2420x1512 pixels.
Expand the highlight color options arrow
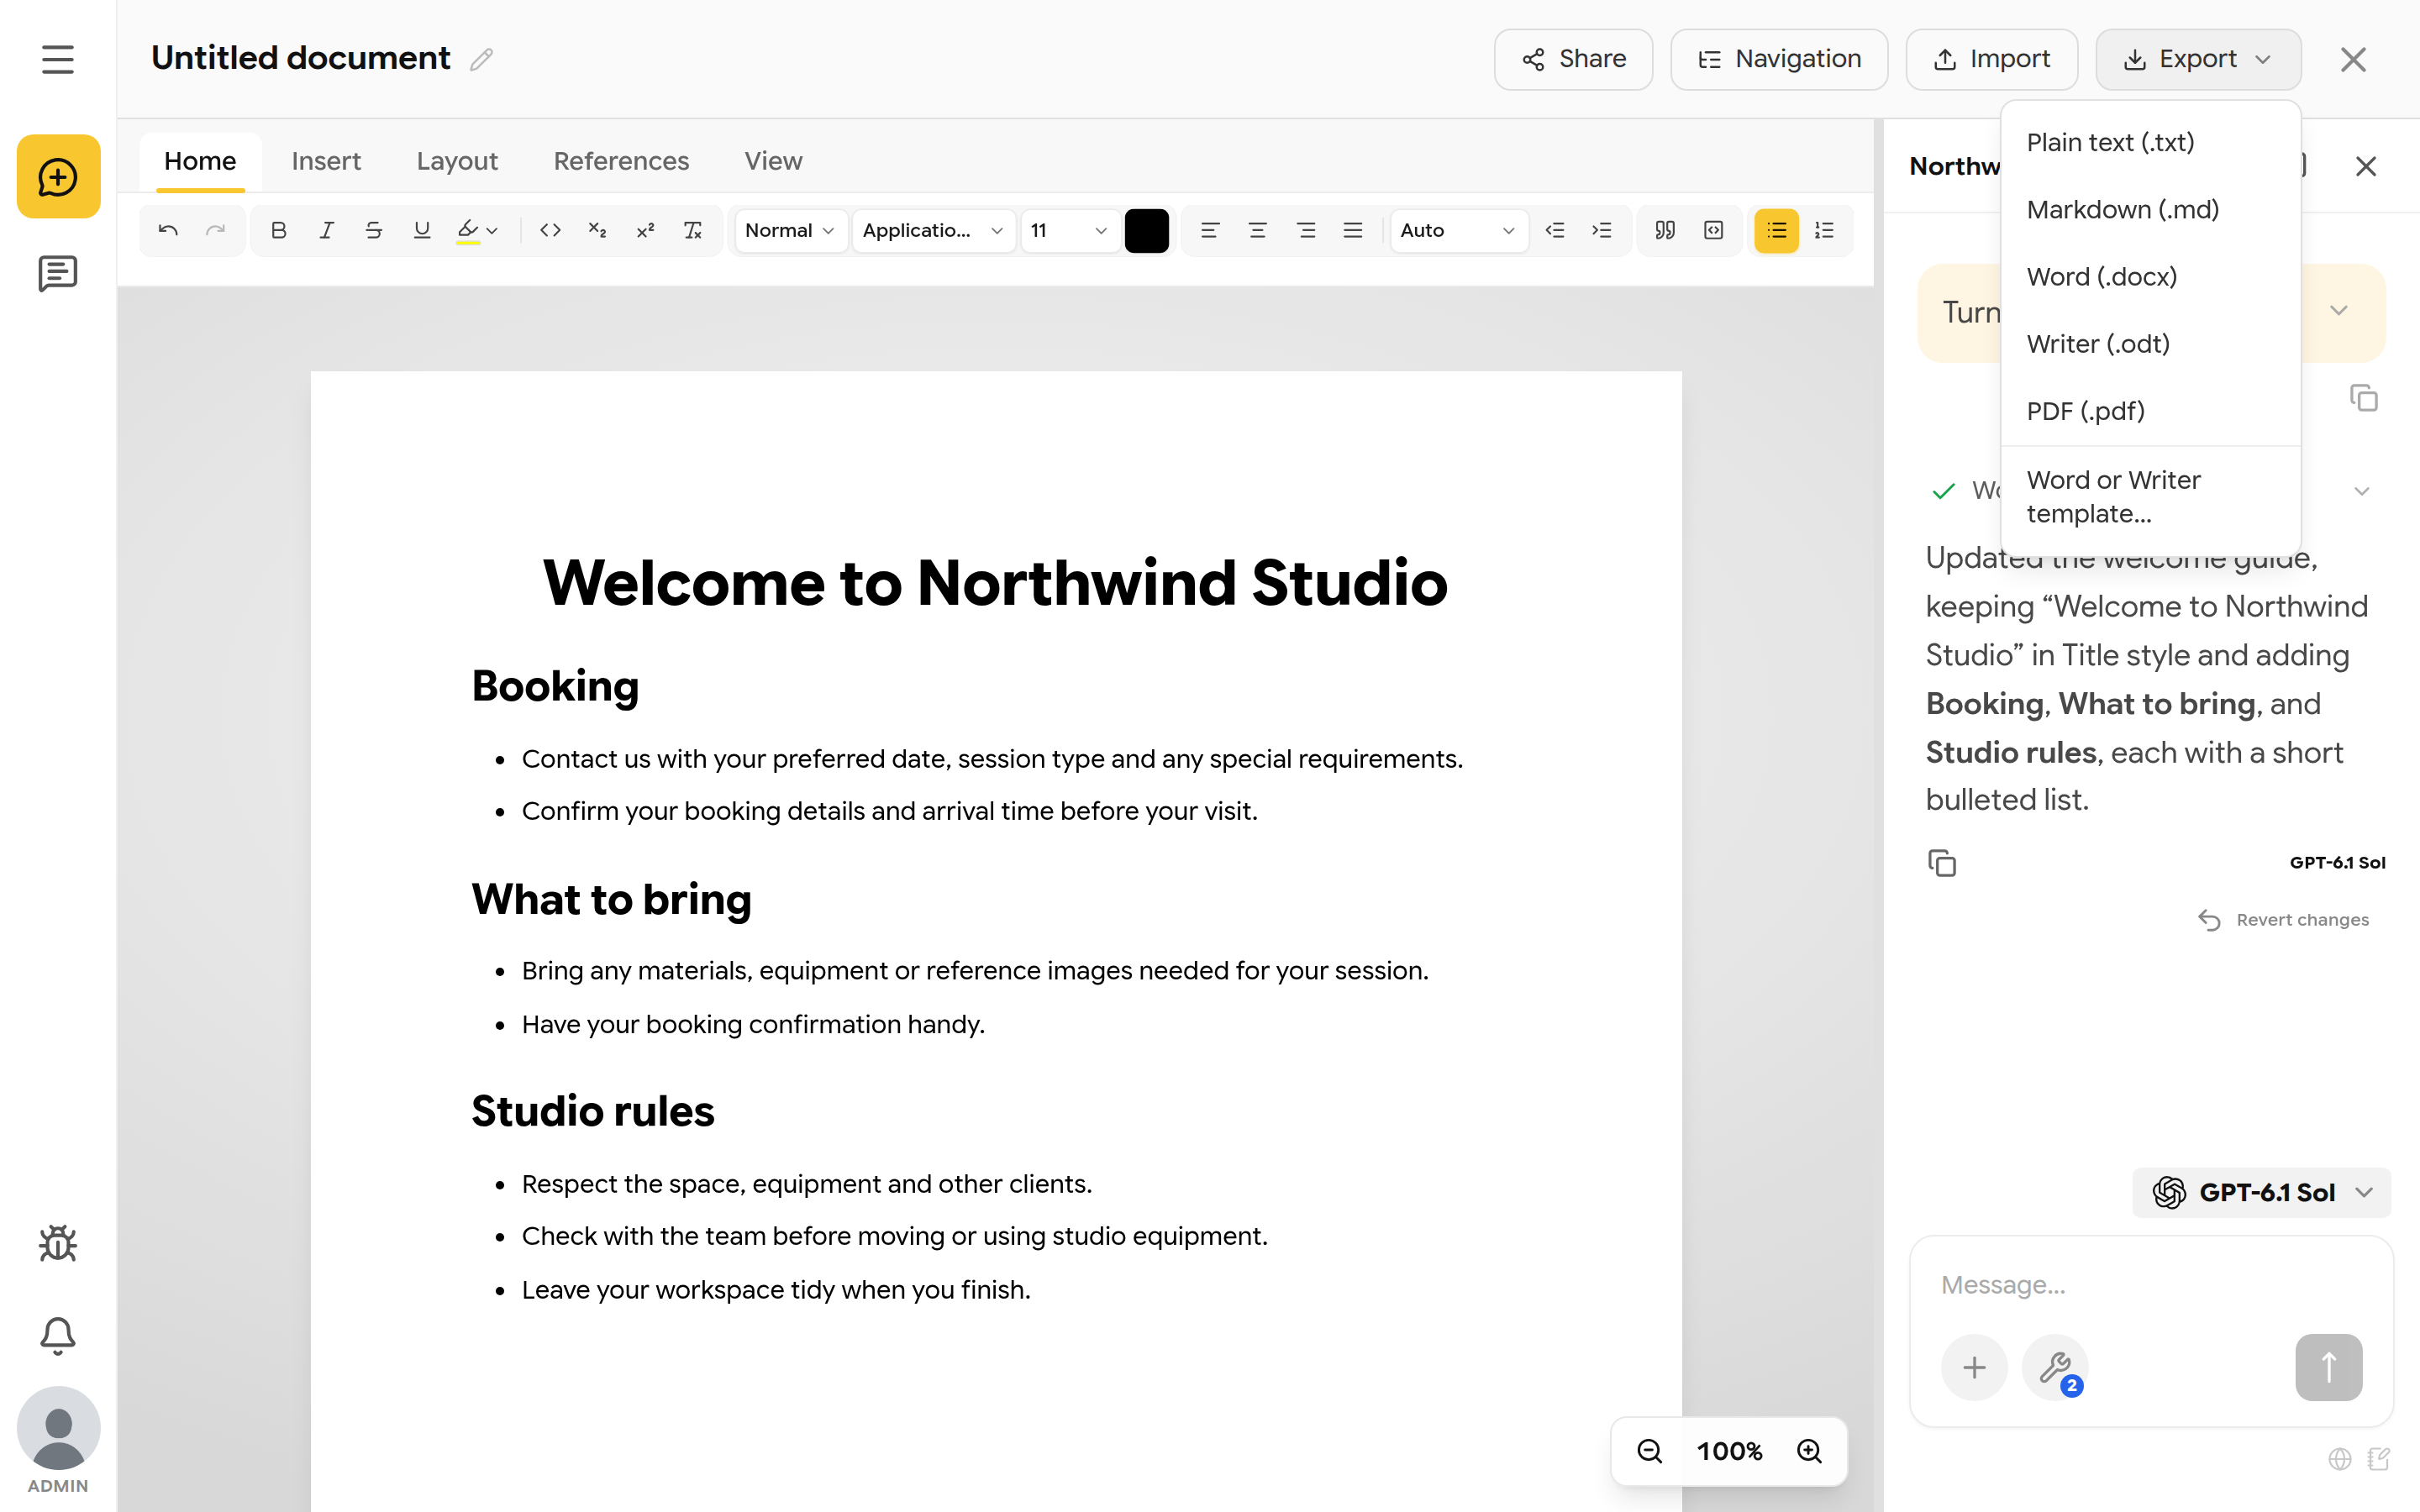492,230
